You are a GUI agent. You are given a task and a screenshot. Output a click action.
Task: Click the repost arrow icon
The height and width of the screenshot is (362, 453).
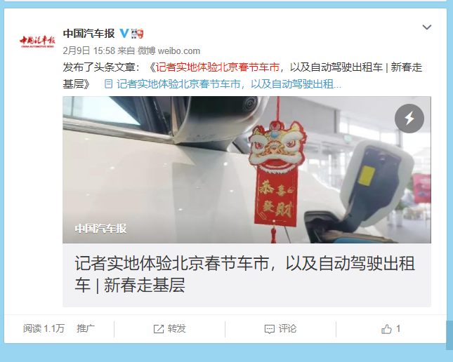point(158,329)
